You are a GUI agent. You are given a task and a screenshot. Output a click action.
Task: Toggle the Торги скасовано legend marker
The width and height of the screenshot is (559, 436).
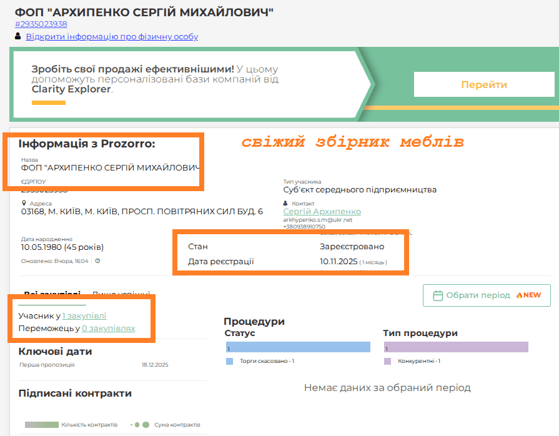[229, 361]
